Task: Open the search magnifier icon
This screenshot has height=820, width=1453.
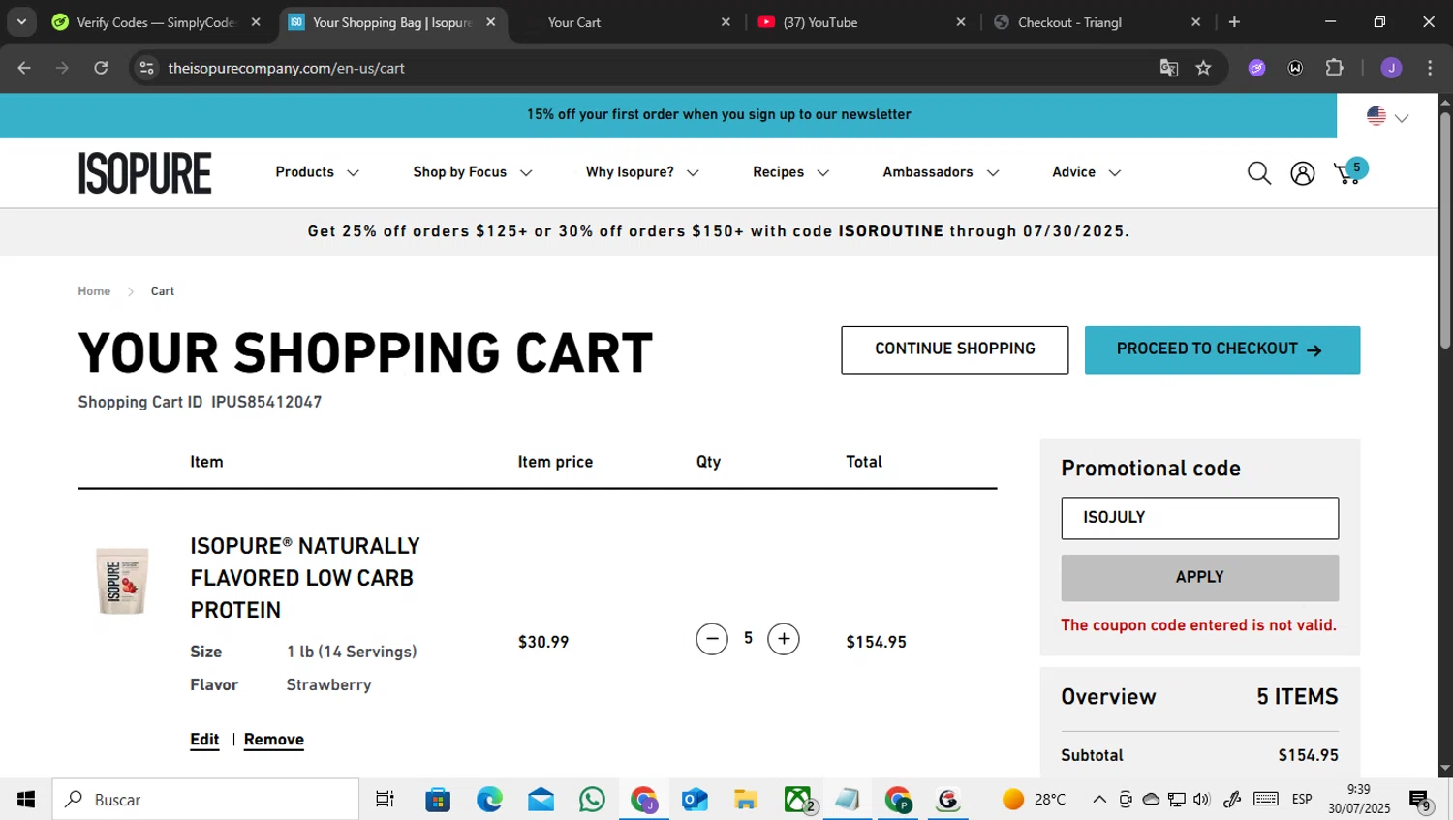Action: click(1258, 173)
